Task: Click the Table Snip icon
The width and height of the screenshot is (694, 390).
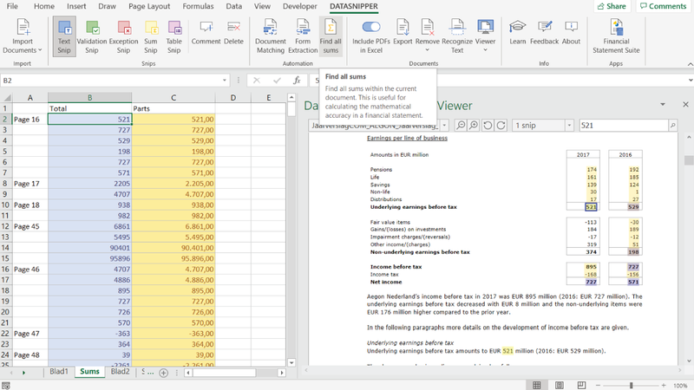Action: [x=173, y=35]
